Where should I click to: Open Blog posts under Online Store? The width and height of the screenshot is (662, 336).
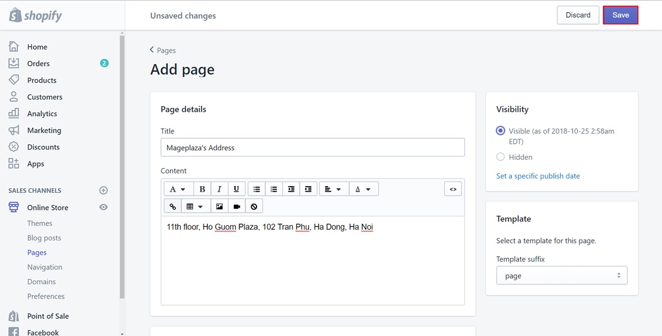coord(44,238)
